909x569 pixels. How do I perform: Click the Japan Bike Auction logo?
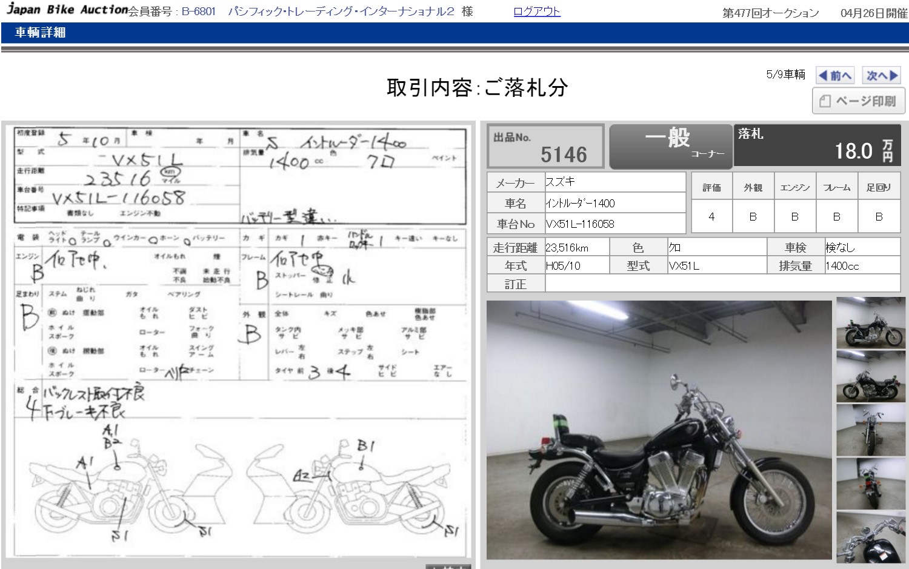click(67, 10)
